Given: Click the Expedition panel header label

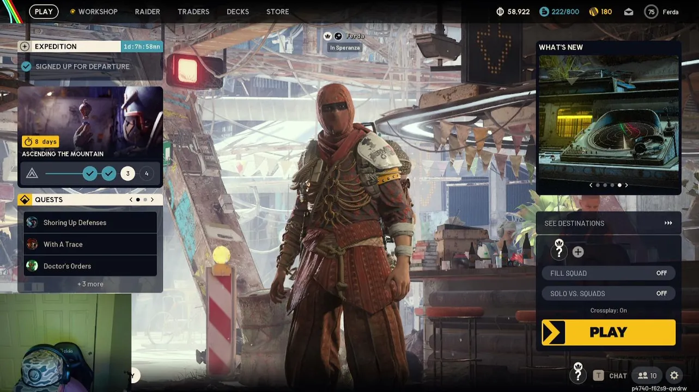Looking at the screenshot, I should (56, 46).
